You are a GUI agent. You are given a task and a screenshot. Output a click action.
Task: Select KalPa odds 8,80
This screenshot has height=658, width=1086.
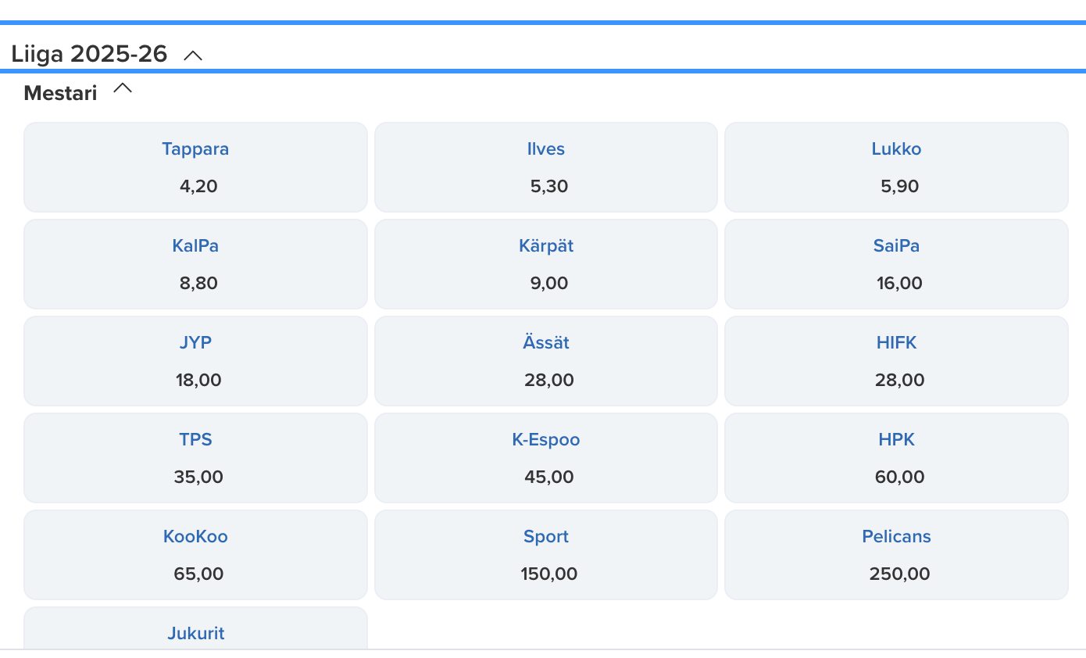tap(195, 264)
